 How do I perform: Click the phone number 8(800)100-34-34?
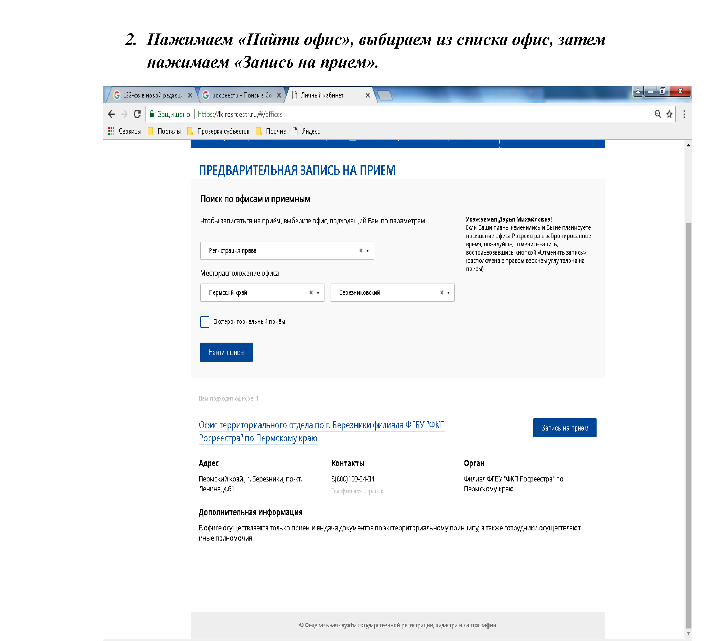click(x=352, y=479)
